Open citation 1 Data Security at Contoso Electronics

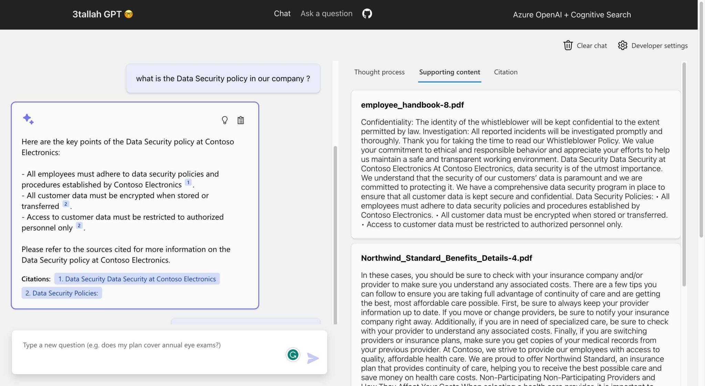pyautogui.click(x=137, y=279)
